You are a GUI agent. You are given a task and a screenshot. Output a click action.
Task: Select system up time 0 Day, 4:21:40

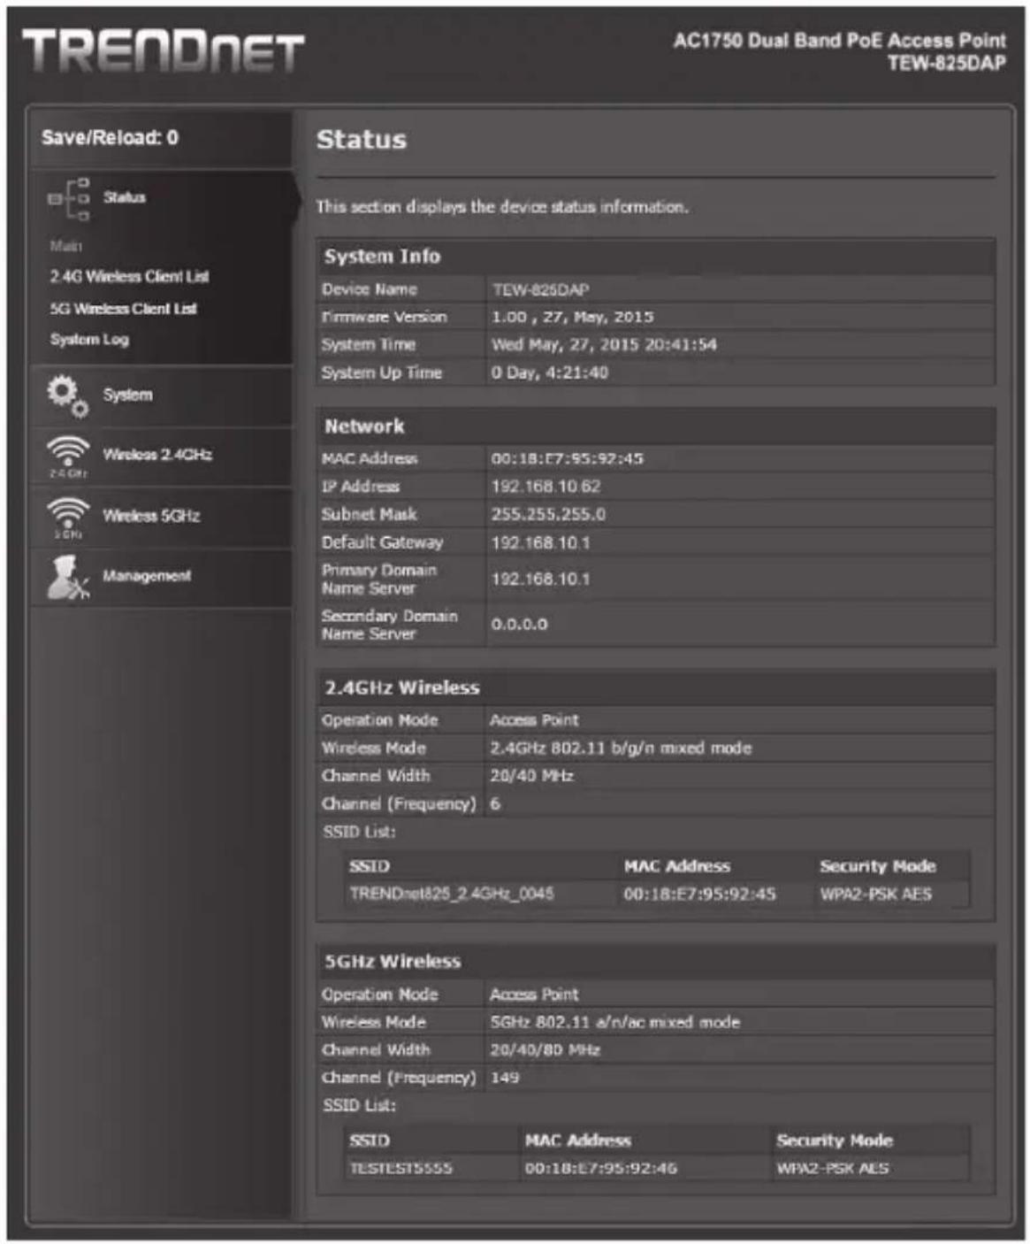click(550, 372)
